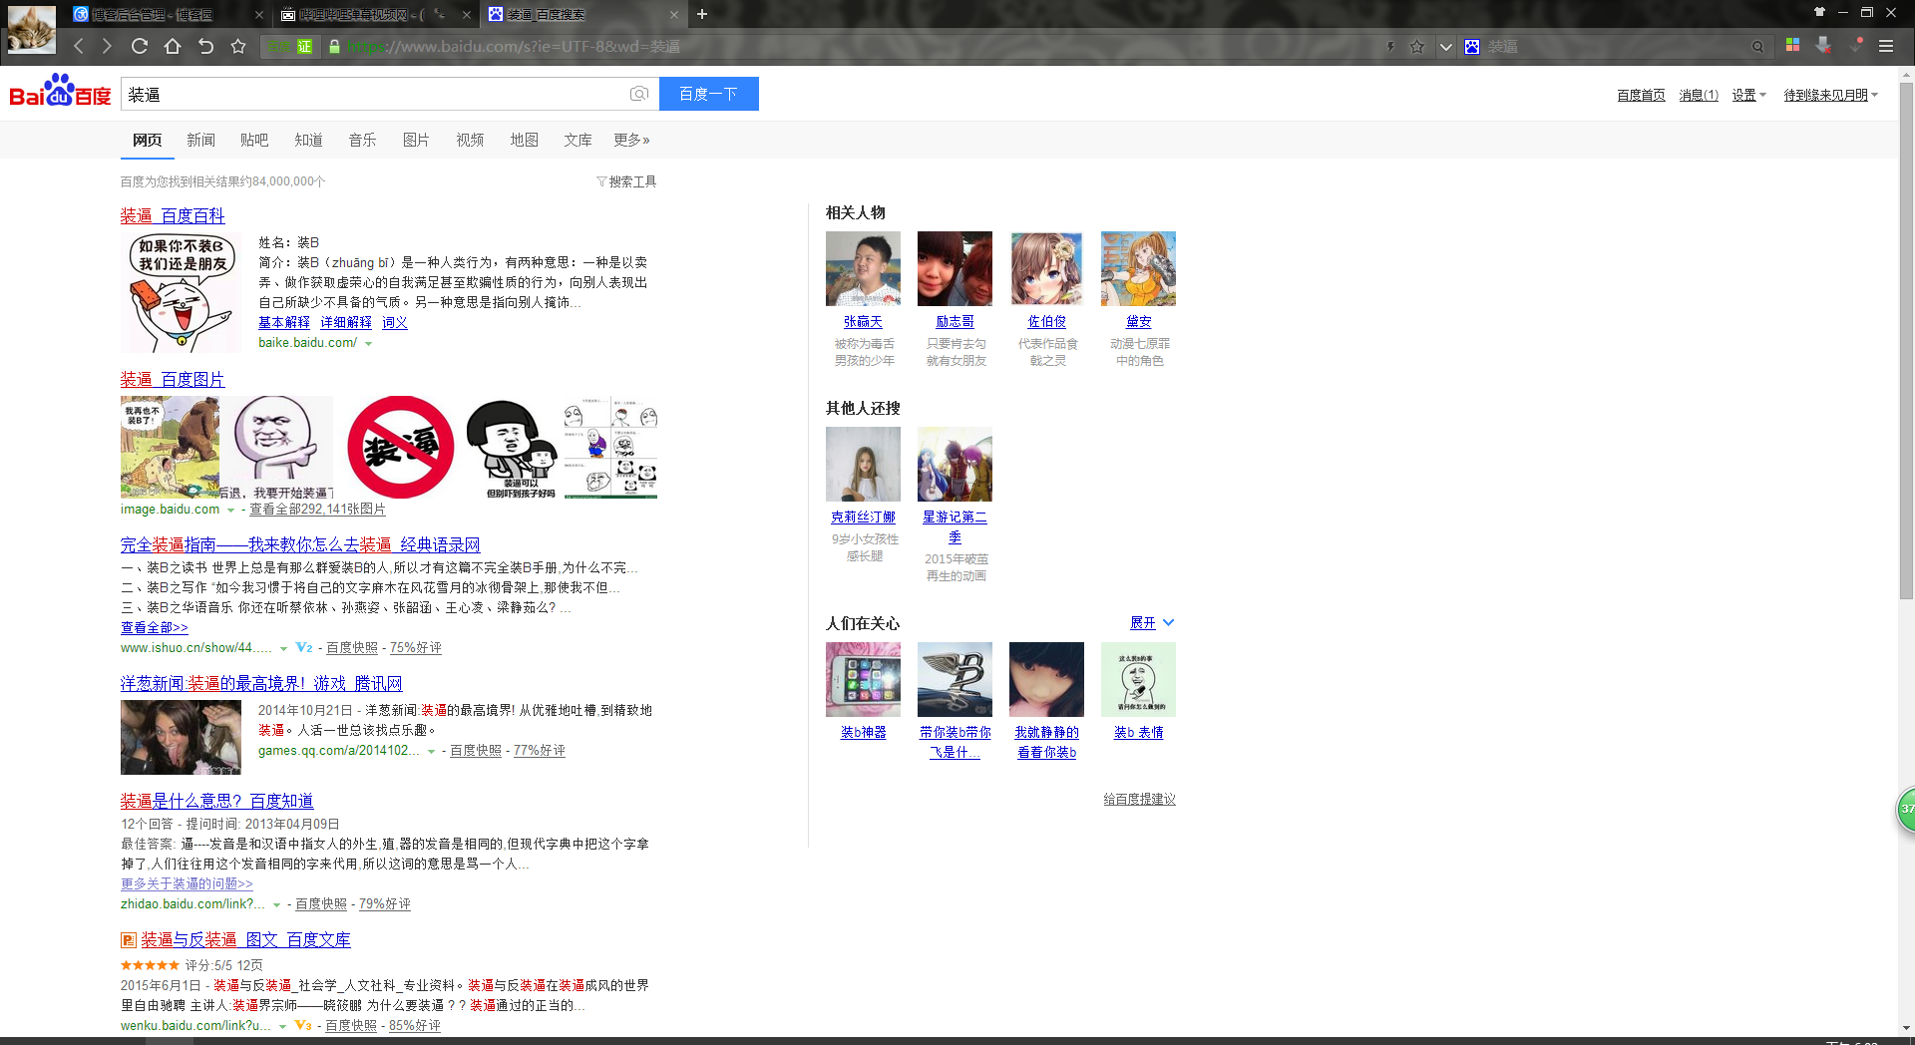Expand dropdown next to games.qq.com URL
The image size is (1915, 1045).
(431, 751)
